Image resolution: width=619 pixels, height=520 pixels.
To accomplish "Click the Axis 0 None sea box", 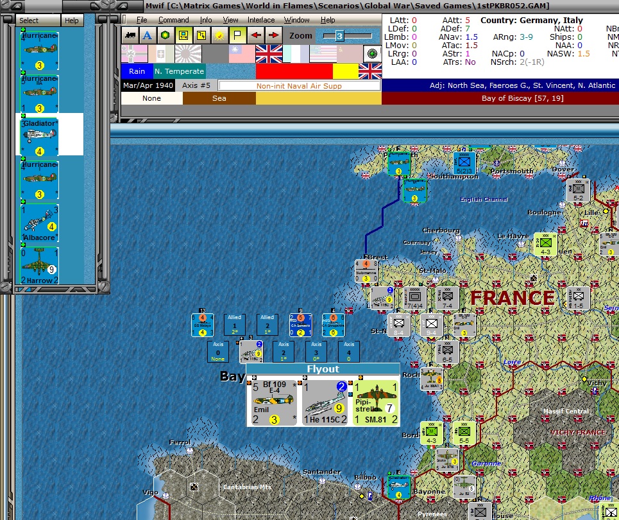I will pos(218,352).
